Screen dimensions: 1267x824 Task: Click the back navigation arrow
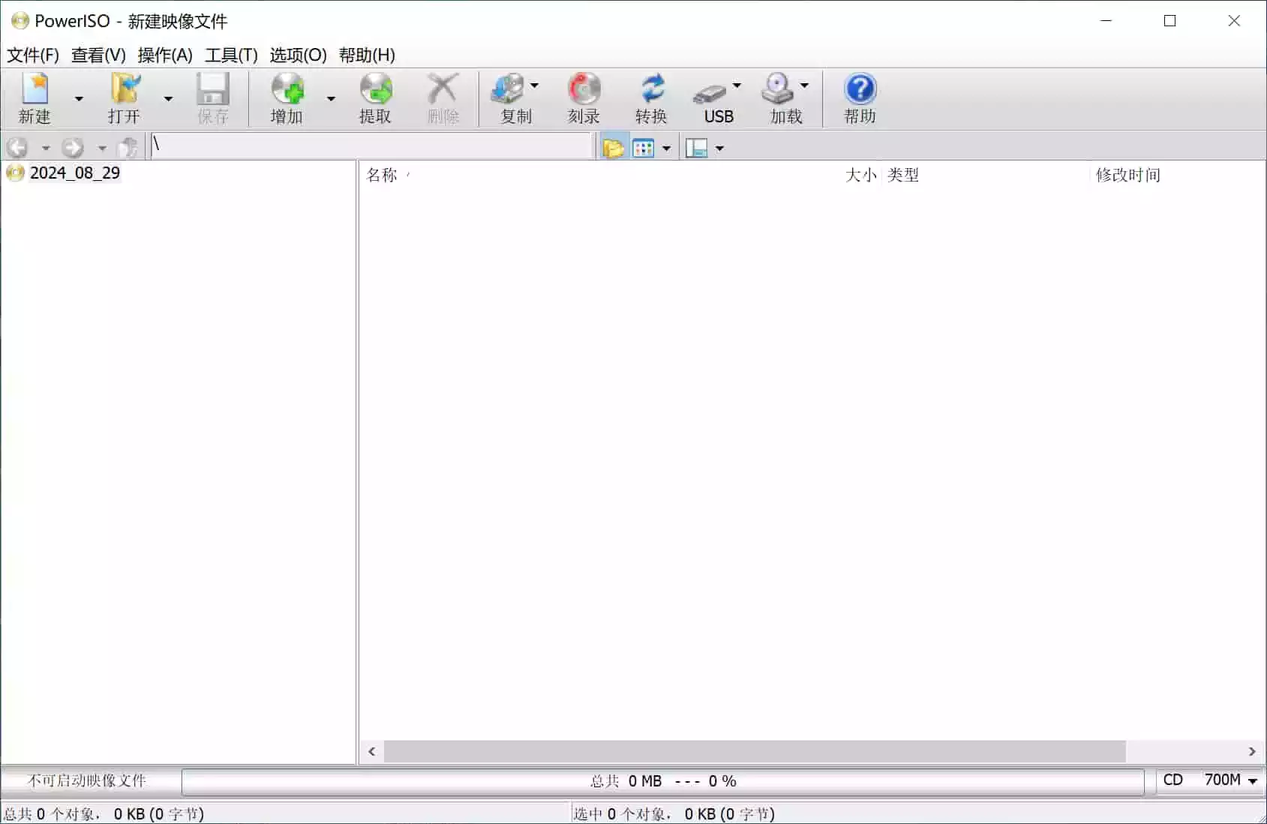pyautogui.click(x=17, y=147)
